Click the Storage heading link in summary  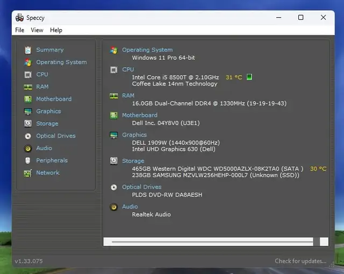(x=133, y=161)
